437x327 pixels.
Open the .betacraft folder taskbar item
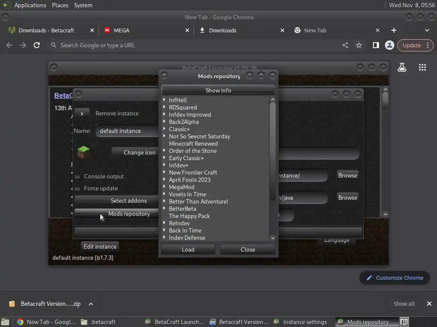[99, 322]
